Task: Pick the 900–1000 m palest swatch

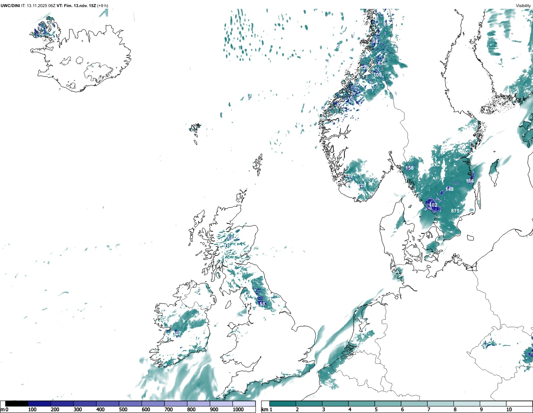Action: pos(221,403)
